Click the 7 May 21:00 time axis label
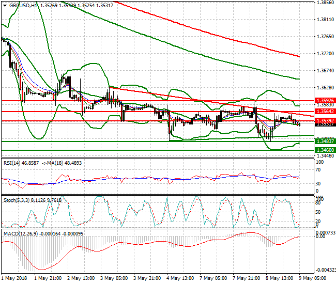The width and height of the screenshot is (336, 284). coord(246,278)
